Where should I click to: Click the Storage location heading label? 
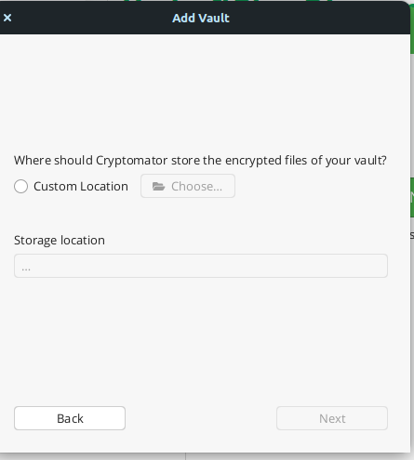tap(60, 240)
